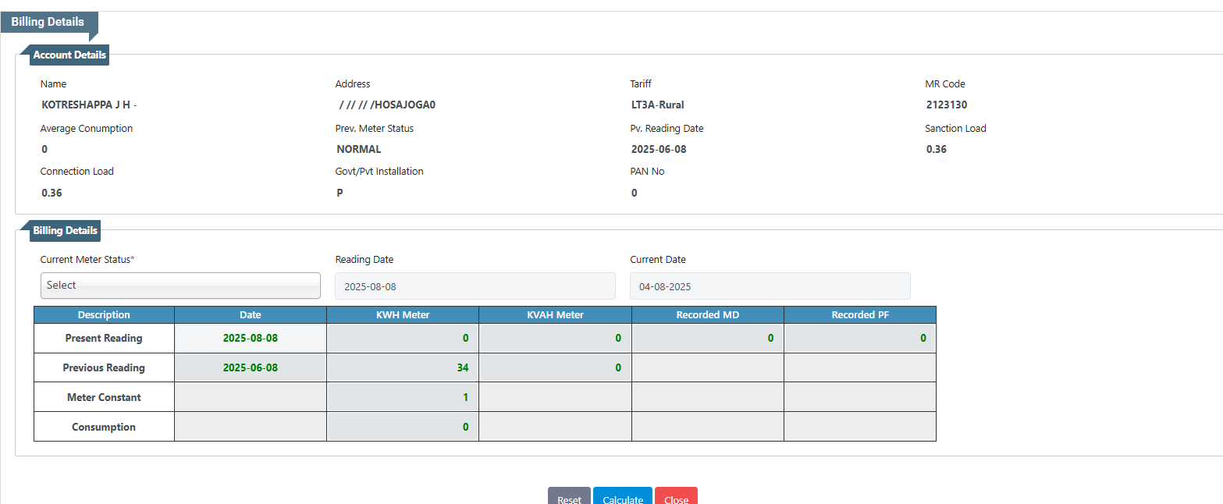This screenshot has width=1223, height=504.
Task: Click the Current Date field
Action: pyautogui.click(x=770, y=286)
